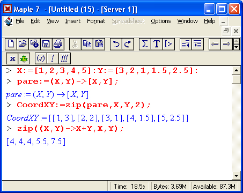Toggle the Maple leaf input mode button
Image resolution: width=243 pixels, height=193 pixels.
pos(24,58)
